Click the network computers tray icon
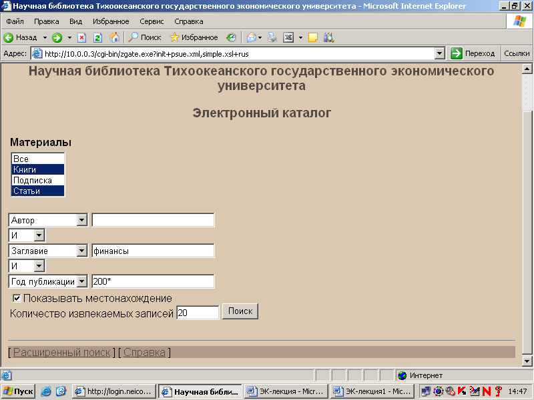This screenshot has height=400, width=534. [426, 391]
